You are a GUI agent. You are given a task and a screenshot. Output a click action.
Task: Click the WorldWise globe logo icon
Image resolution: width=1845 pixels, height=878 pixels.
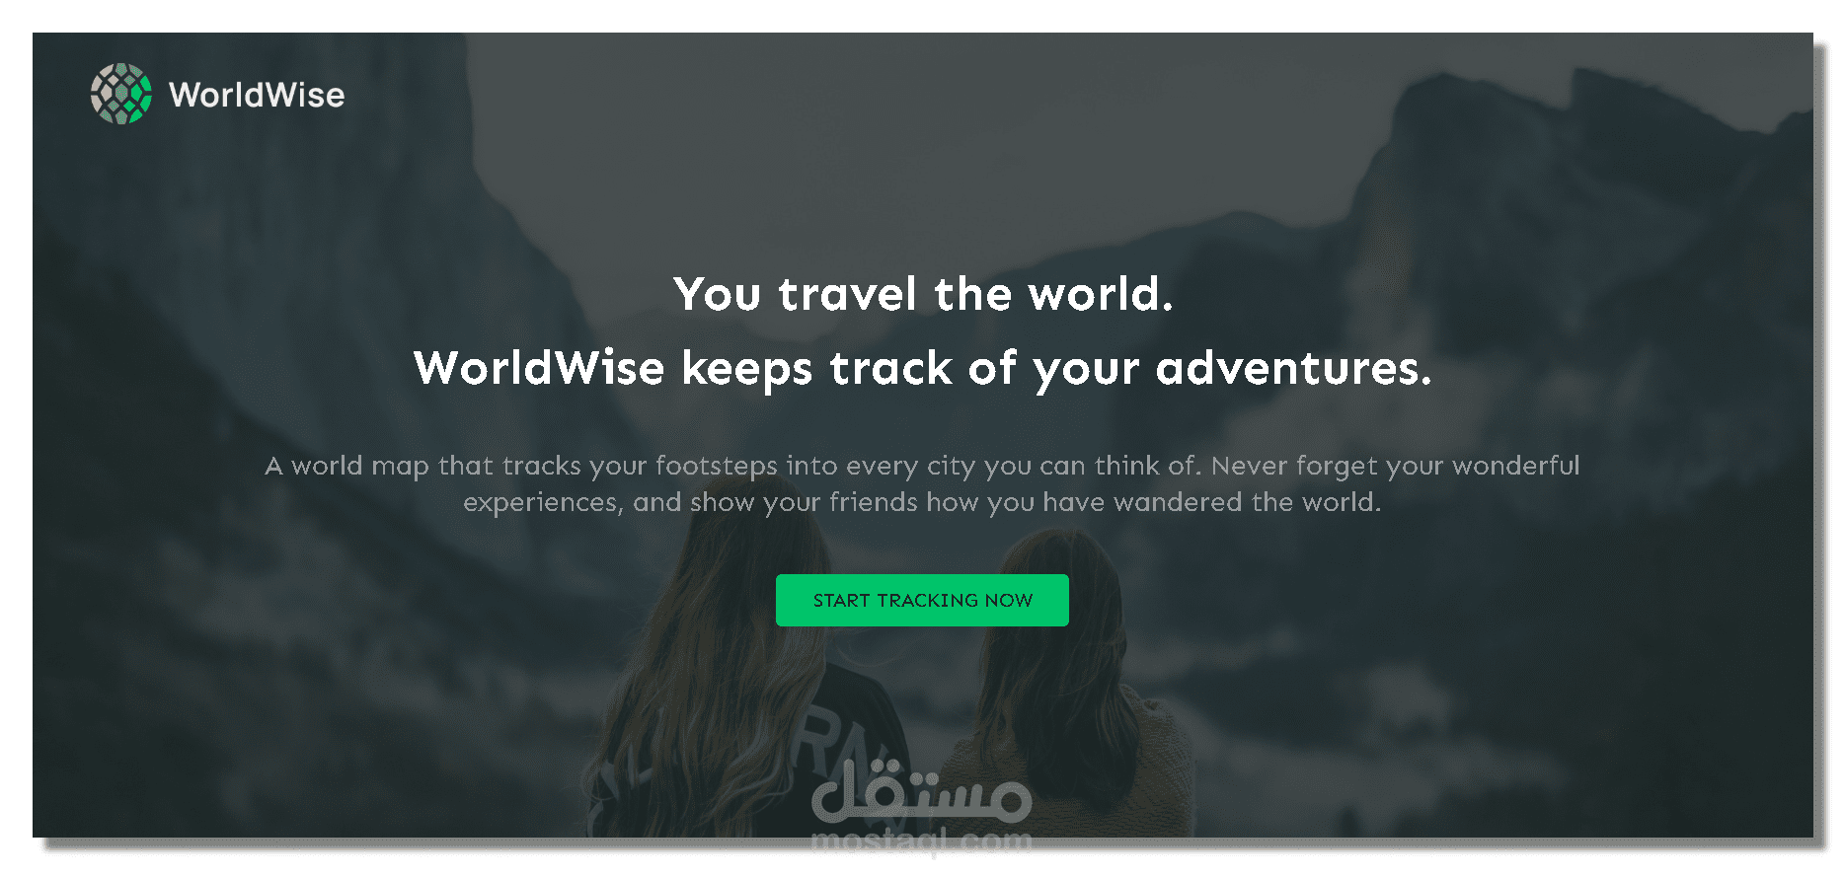tap(121, 94)
